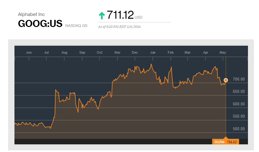This screenshot has height=152, width=259.
Task: Select the Sep month label
Action: point(82,52)
